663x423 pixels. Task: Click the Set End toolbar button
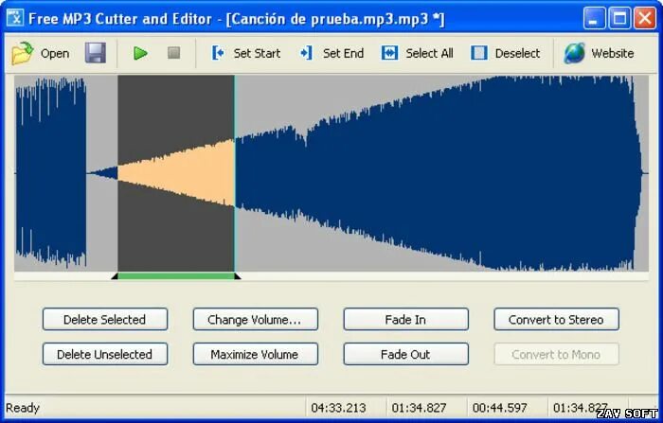click(331, 53)
